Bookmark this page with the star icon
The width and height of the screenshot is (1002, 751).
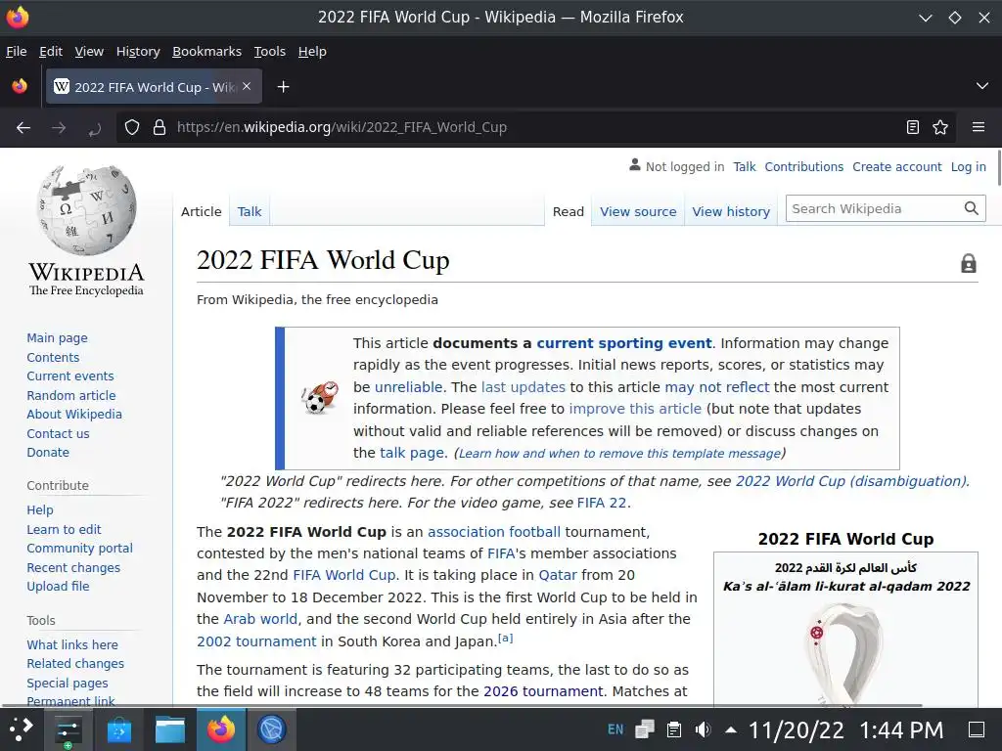[x=940, y=127]
